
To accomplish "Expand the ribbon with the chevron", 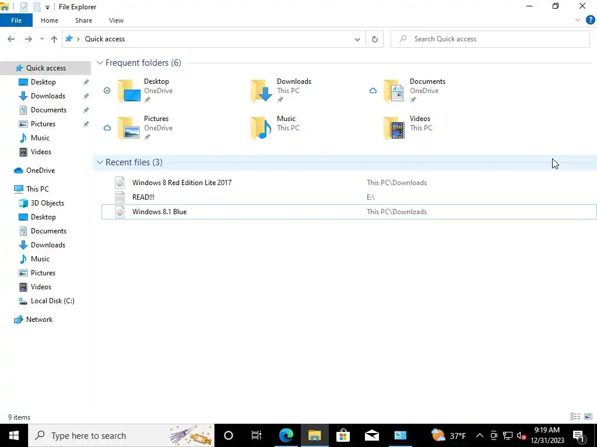I will (x=578, y=20).
